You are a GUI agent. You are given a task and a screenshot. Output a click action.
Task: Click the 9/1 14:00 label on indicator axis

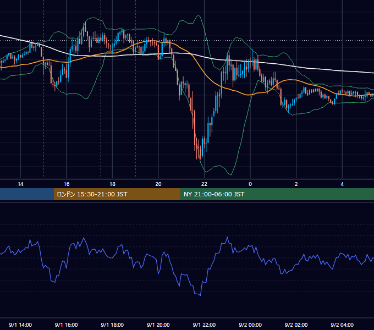click(x=20, y=324)
